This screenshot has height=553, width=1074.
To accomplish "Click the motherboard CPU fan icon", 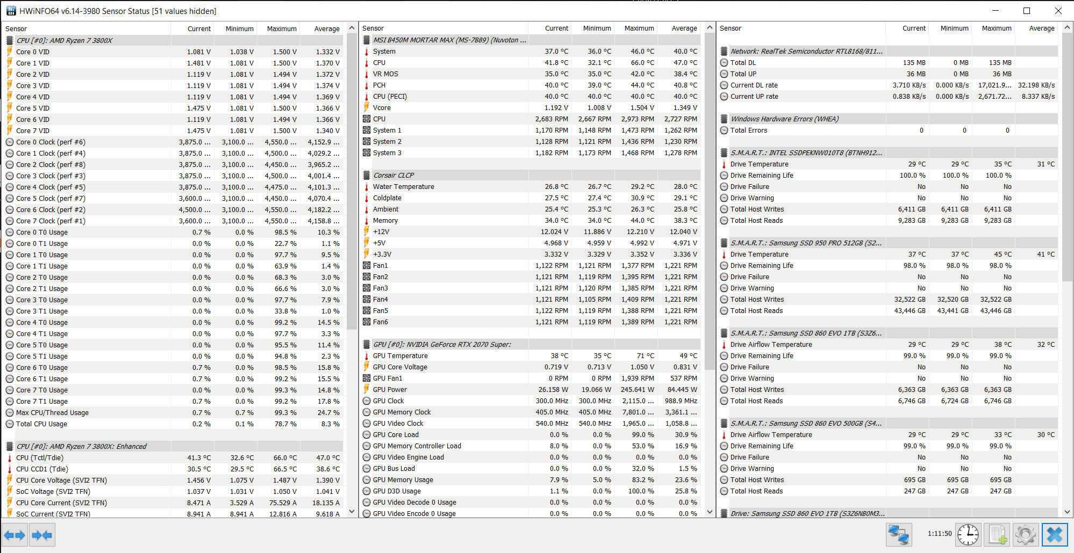I will [x=367, y=119].
